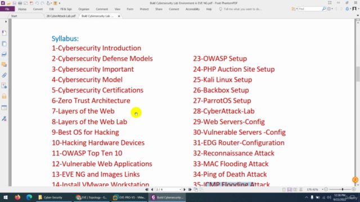Click the zoom out minus button

point(326,190)
